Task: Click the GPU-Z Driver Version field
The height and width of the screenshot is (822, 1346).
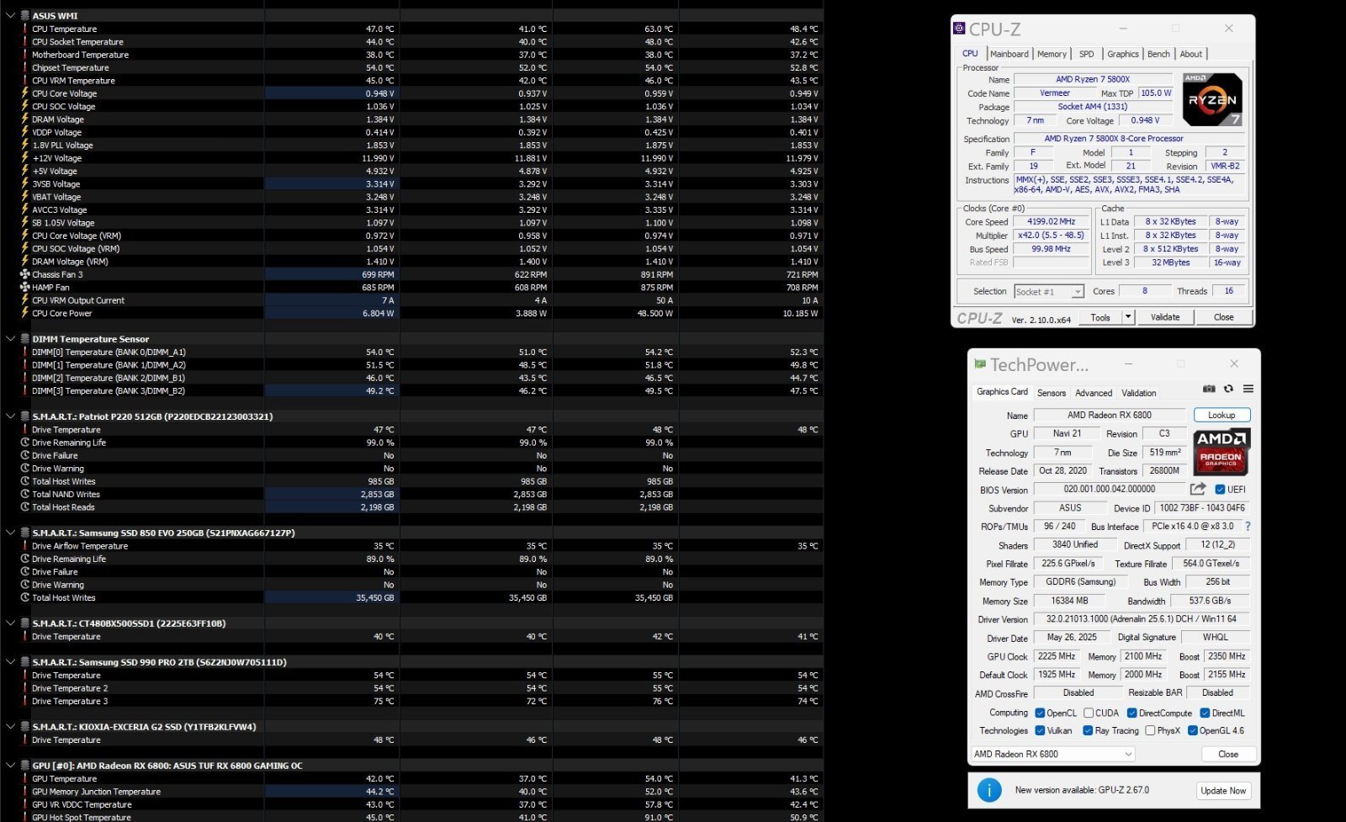Action: click(1142, 619)
